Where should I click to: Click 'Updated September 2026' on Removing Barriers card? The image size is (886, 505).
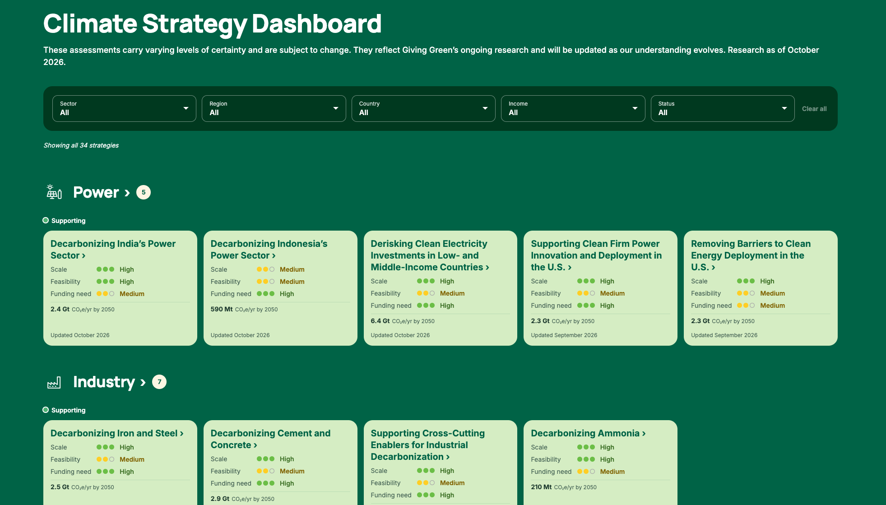tap(724, 335)
